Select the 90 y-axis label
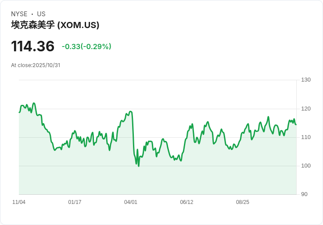The width and height of the screenshot is (323, 225). [x=304, y=194]
